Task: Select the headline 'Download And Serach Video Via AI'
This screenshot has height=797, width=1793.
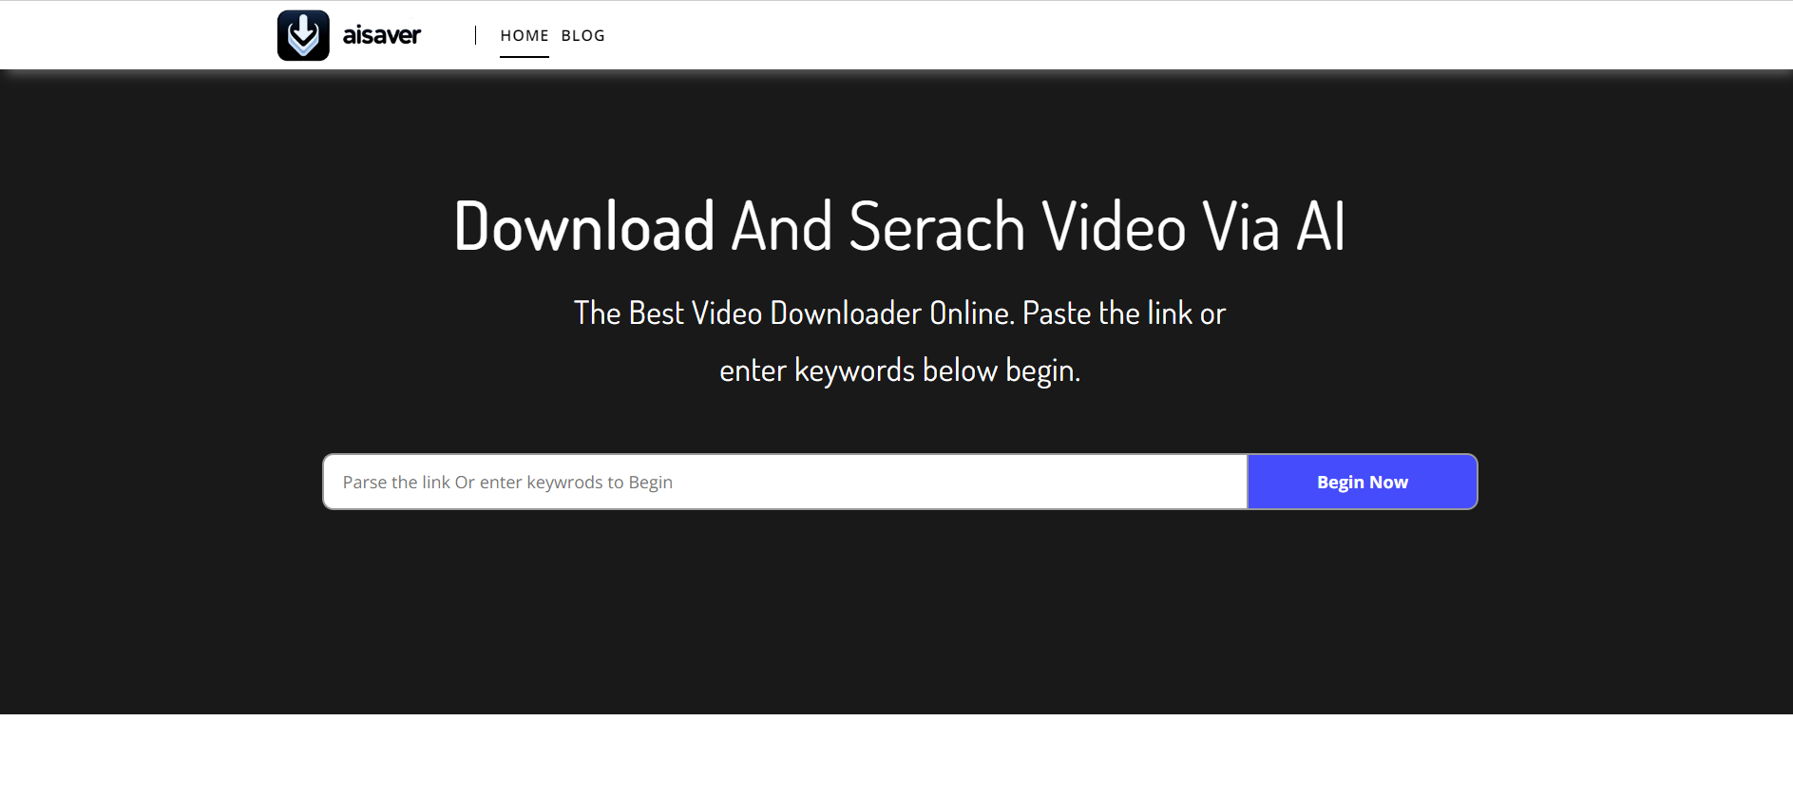Action: coord(899,226)
